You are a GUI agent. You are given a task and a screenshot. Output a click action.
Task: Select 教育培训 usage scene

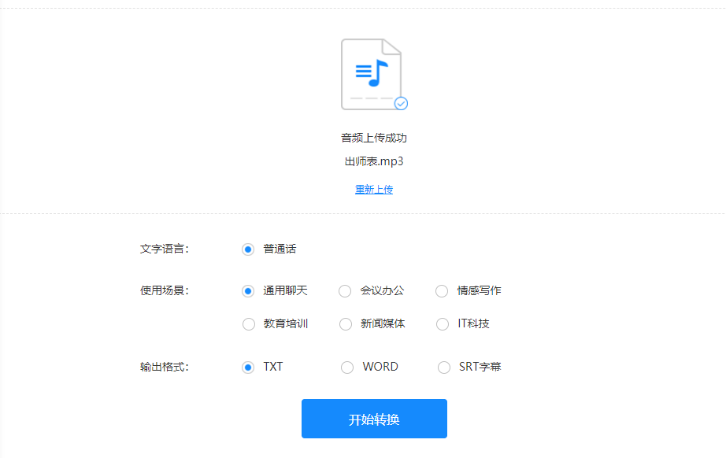[x=248, y=323]
